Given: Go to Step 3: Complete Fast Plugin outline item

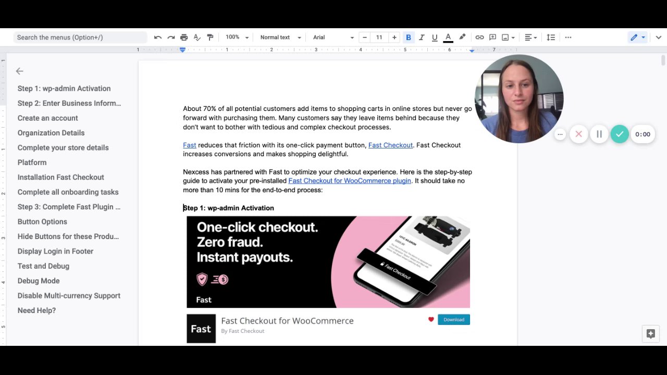Looking at the screenshot, I should click(x=69, y=207).
